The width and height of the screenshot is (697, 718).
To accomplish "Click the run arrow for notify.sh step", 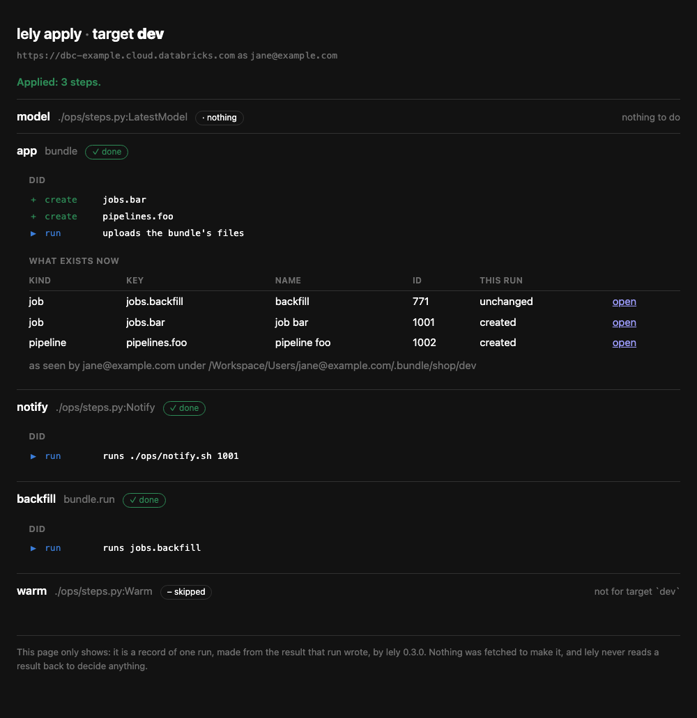I will pyautogui.click(x=33, y=456).
